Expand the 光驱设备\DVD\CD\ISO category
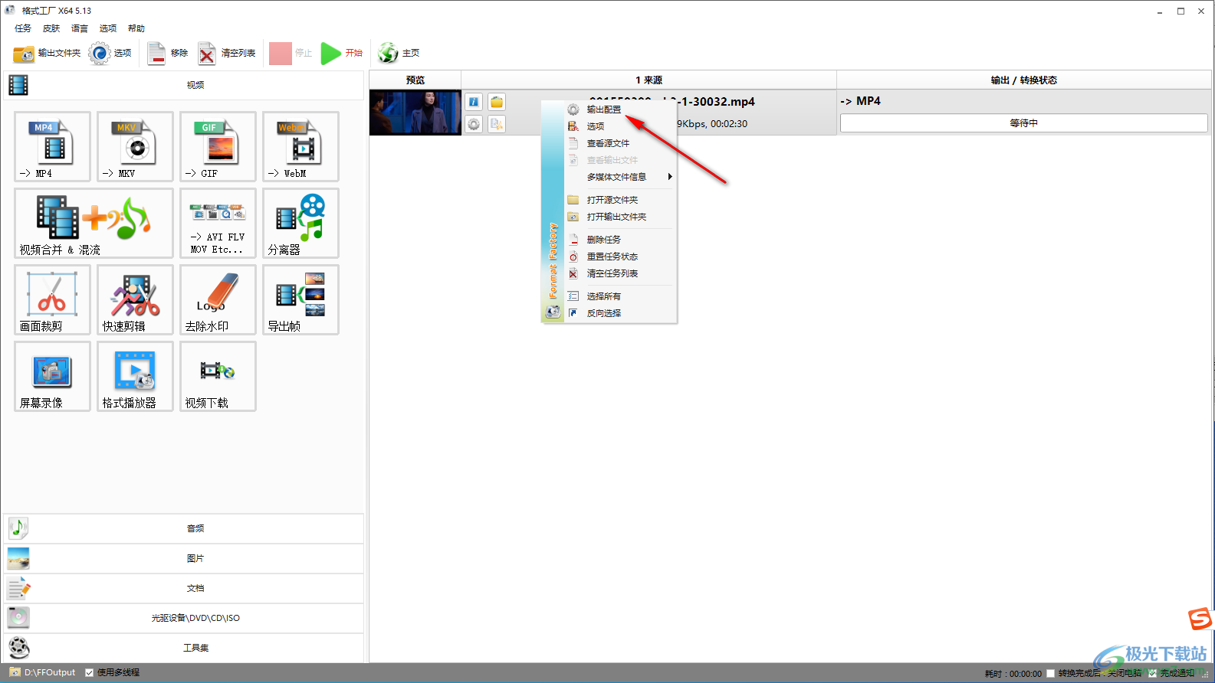This screenshot has width=1215, height=683. coord(184,618)
